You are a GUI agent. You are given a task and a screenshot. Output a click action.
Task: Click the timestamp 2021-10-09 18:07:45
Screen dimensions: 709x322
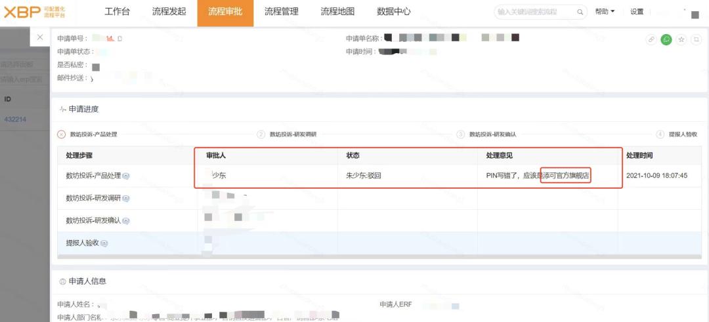click(x=656, y=176)
